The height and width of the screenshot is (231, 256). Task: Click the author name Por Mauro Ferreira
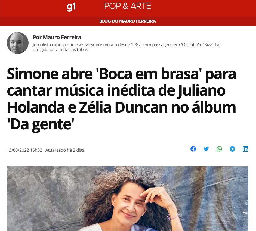[57, 37]
